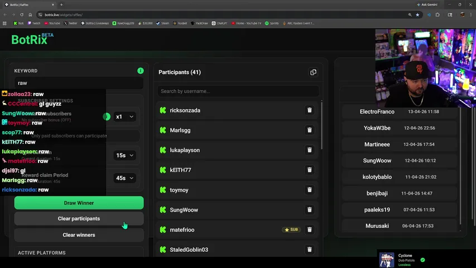
Task: Click Kick icon beside toymoy
Action: click(x=163, y=190)
